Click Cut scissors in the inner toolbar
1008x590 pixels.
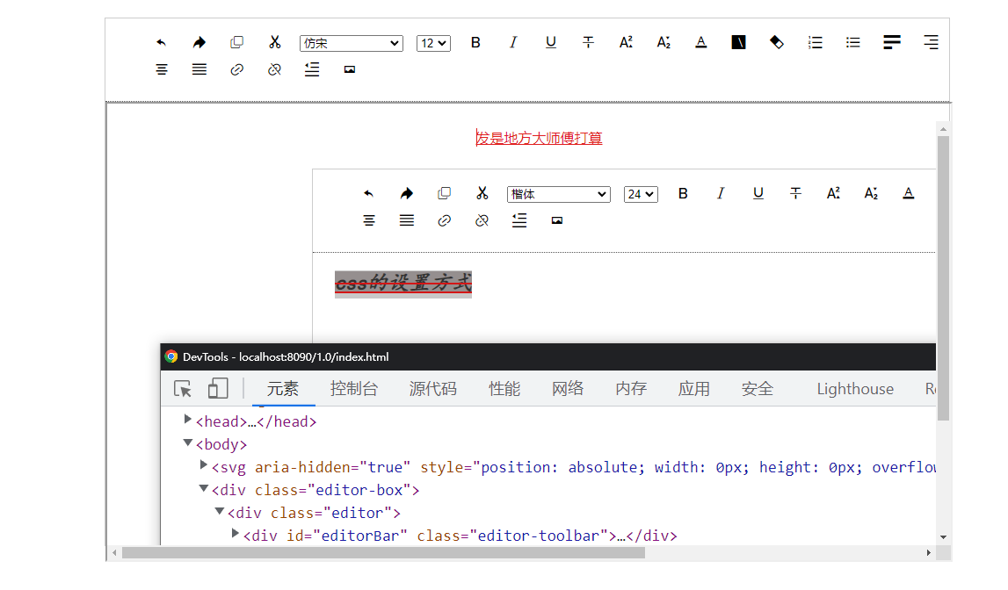482,193
